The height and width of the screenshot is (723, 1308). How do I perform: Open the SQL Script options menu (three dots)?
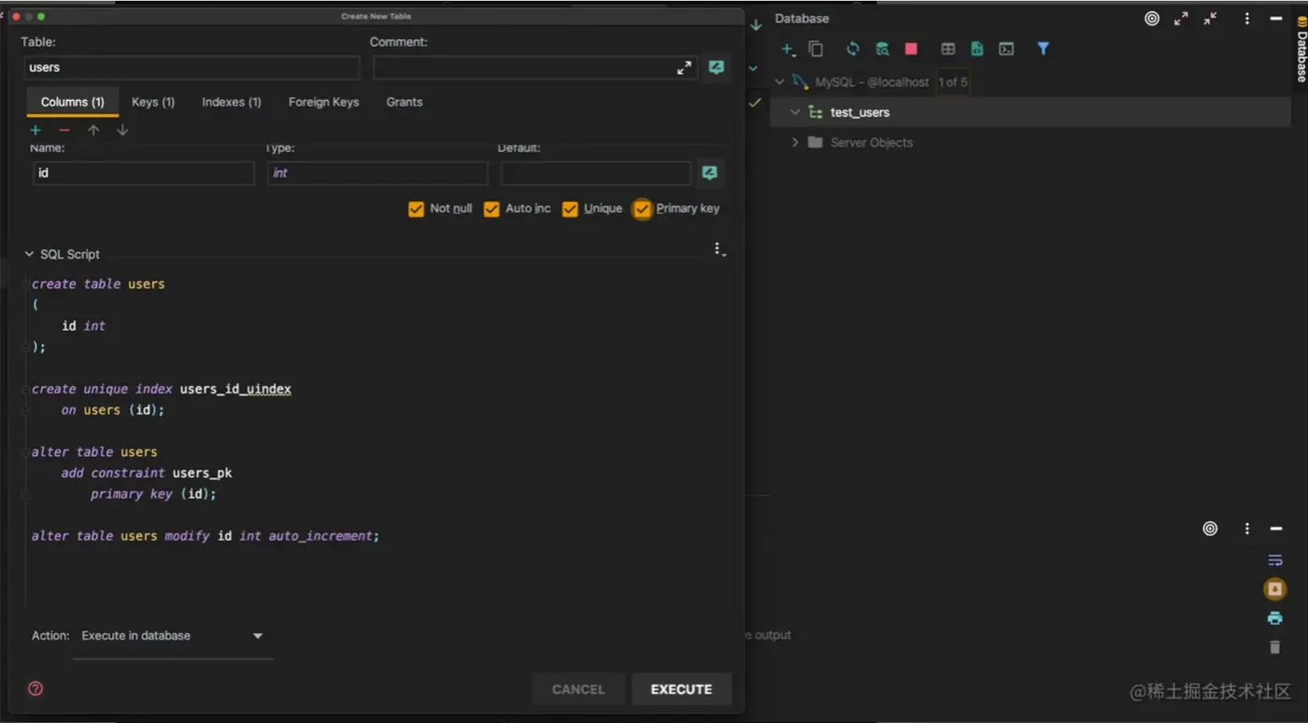coord(718,249)
